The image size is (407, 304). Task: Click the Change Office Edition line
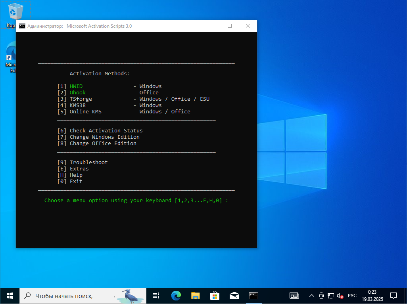point(97,143)
